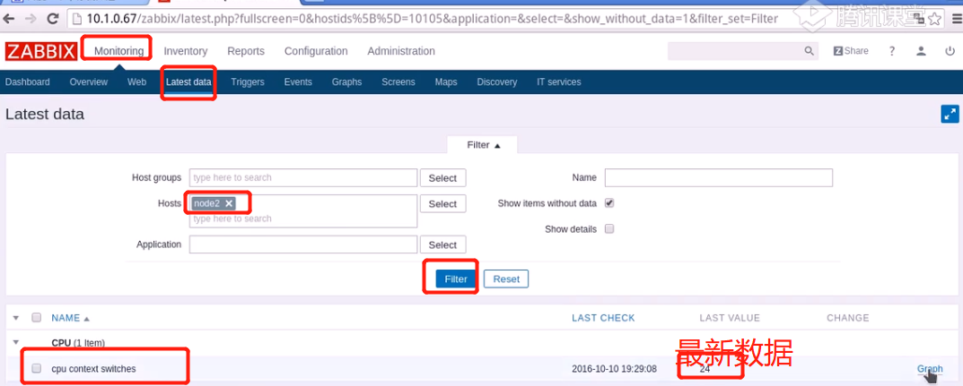
Task: Open the help question mark icon
Action: 892,51
